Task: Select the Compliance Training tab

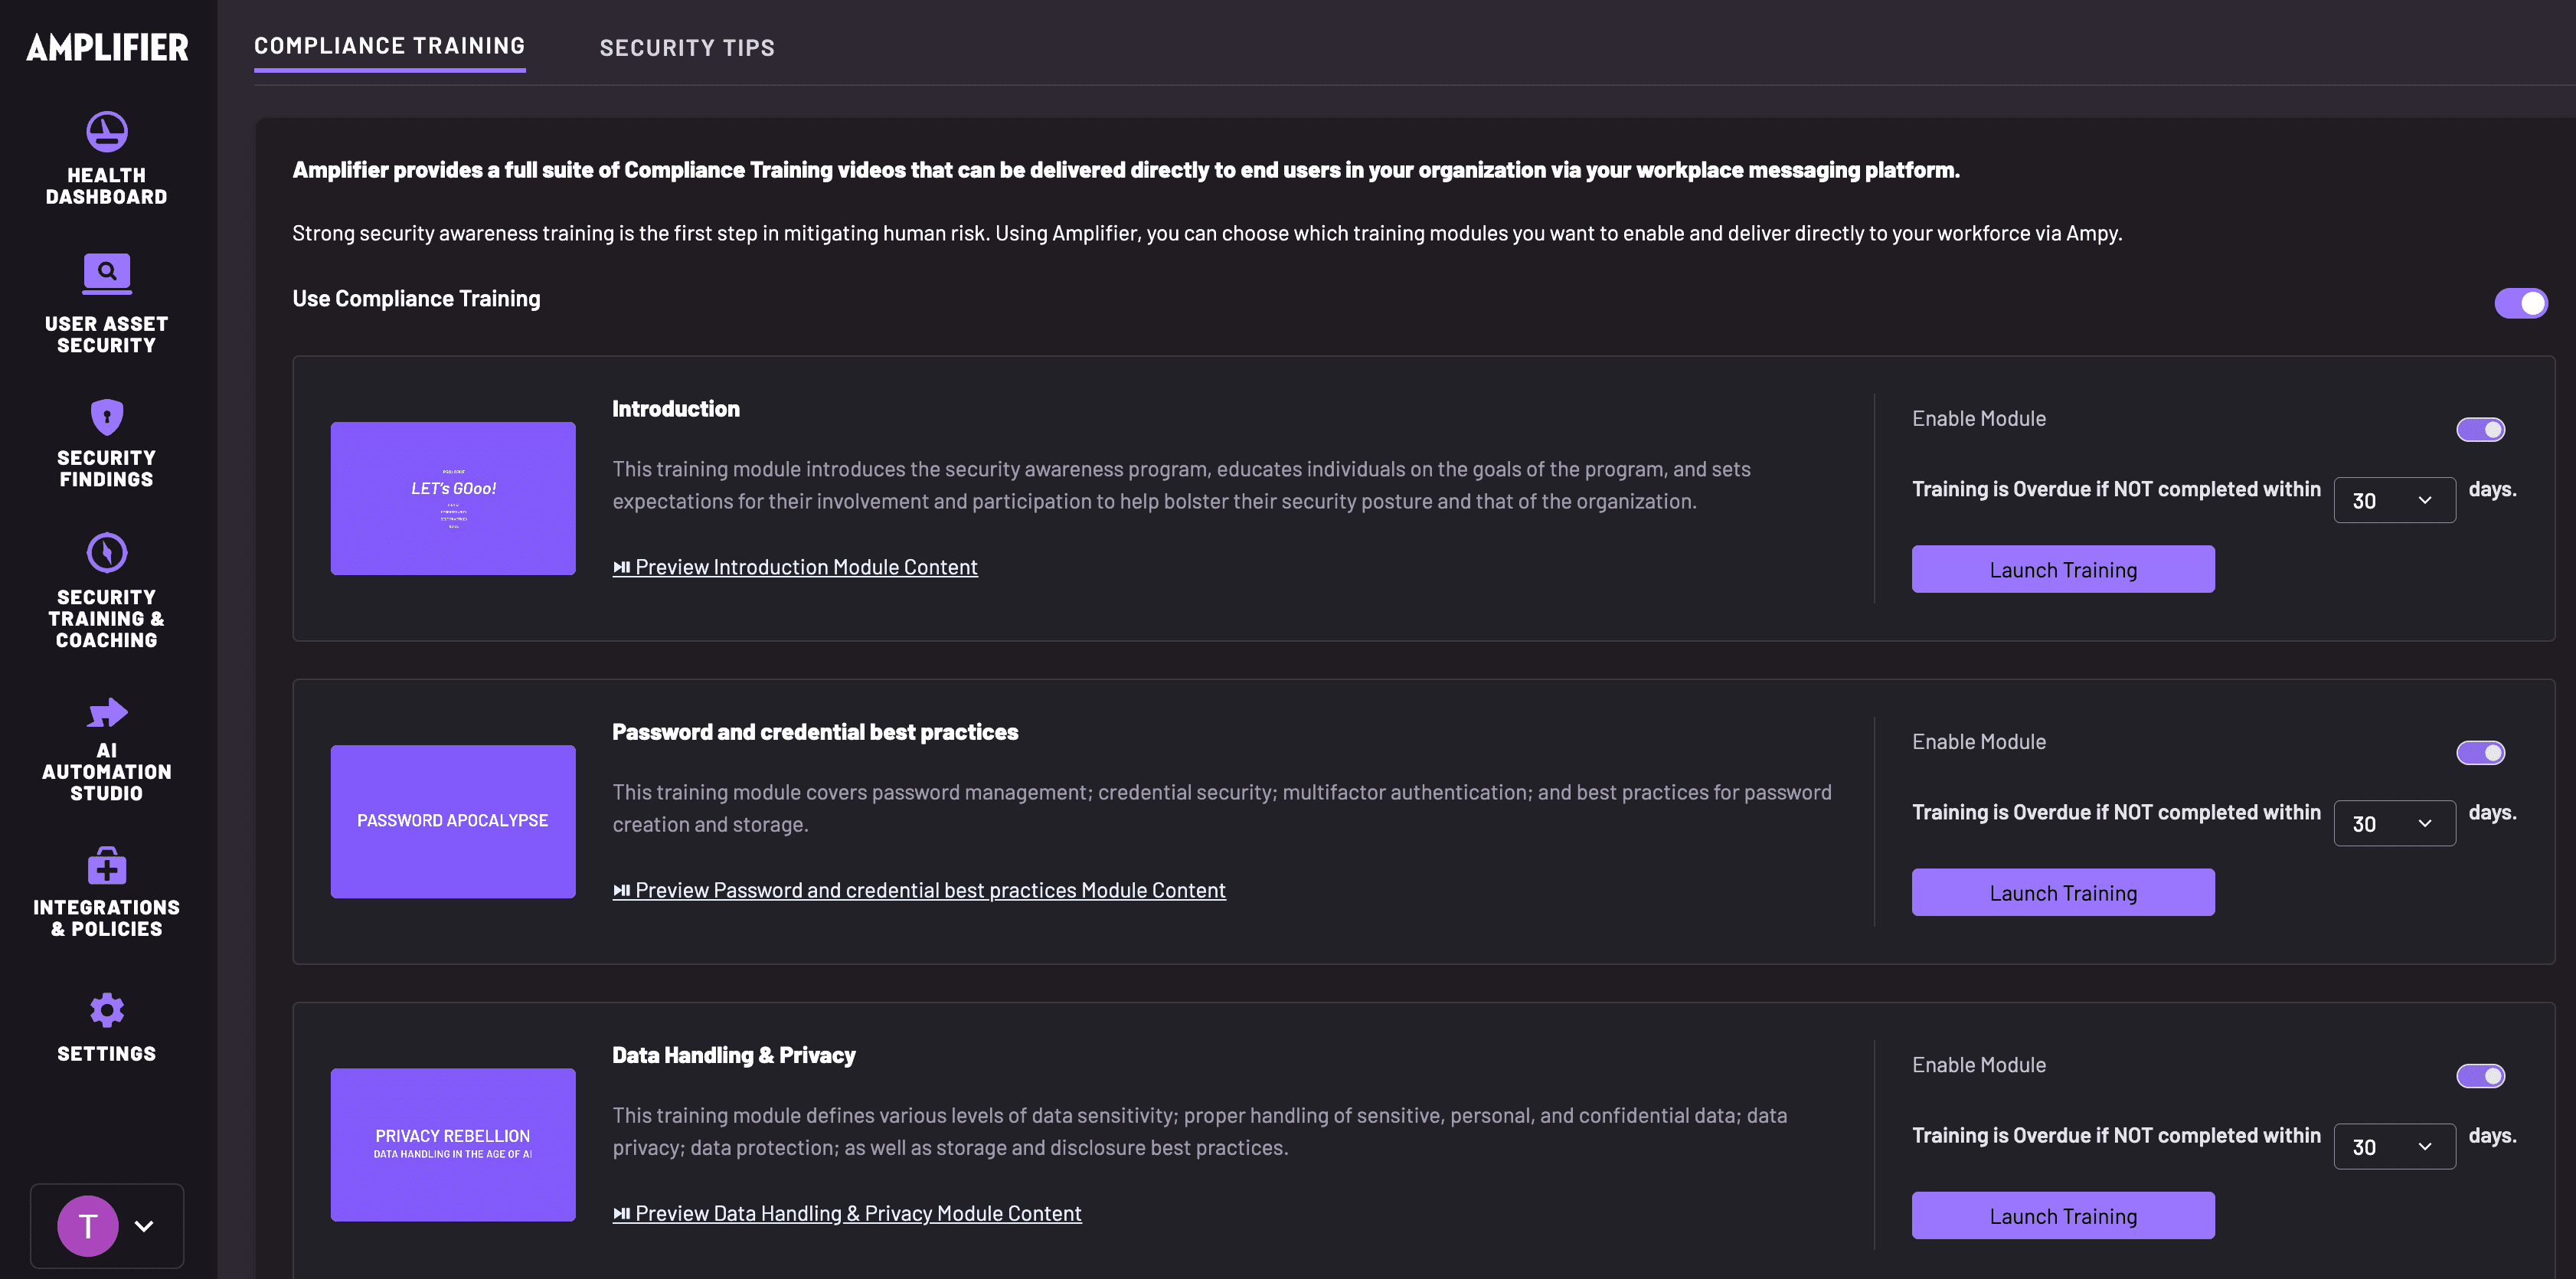Action: click(x=389, y=45)
